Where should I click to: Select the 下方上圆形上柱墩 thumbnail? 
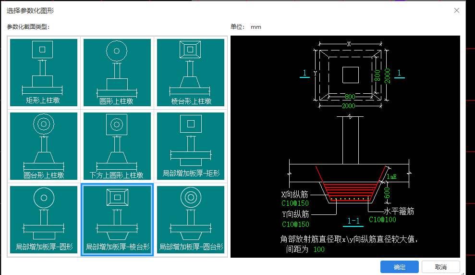click(x=117, y=146)
